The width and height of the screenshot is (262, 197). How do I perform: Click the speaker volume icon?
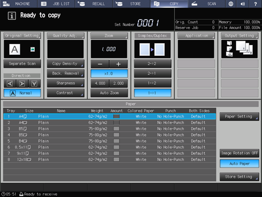(x=243, y=4)
